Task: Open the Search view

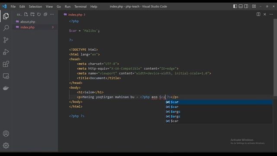Action: (x=6, y=28)
